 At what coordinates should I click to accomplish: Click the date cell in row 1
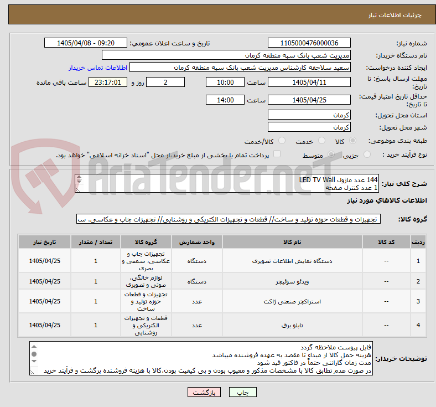click(x=44, y=261)
